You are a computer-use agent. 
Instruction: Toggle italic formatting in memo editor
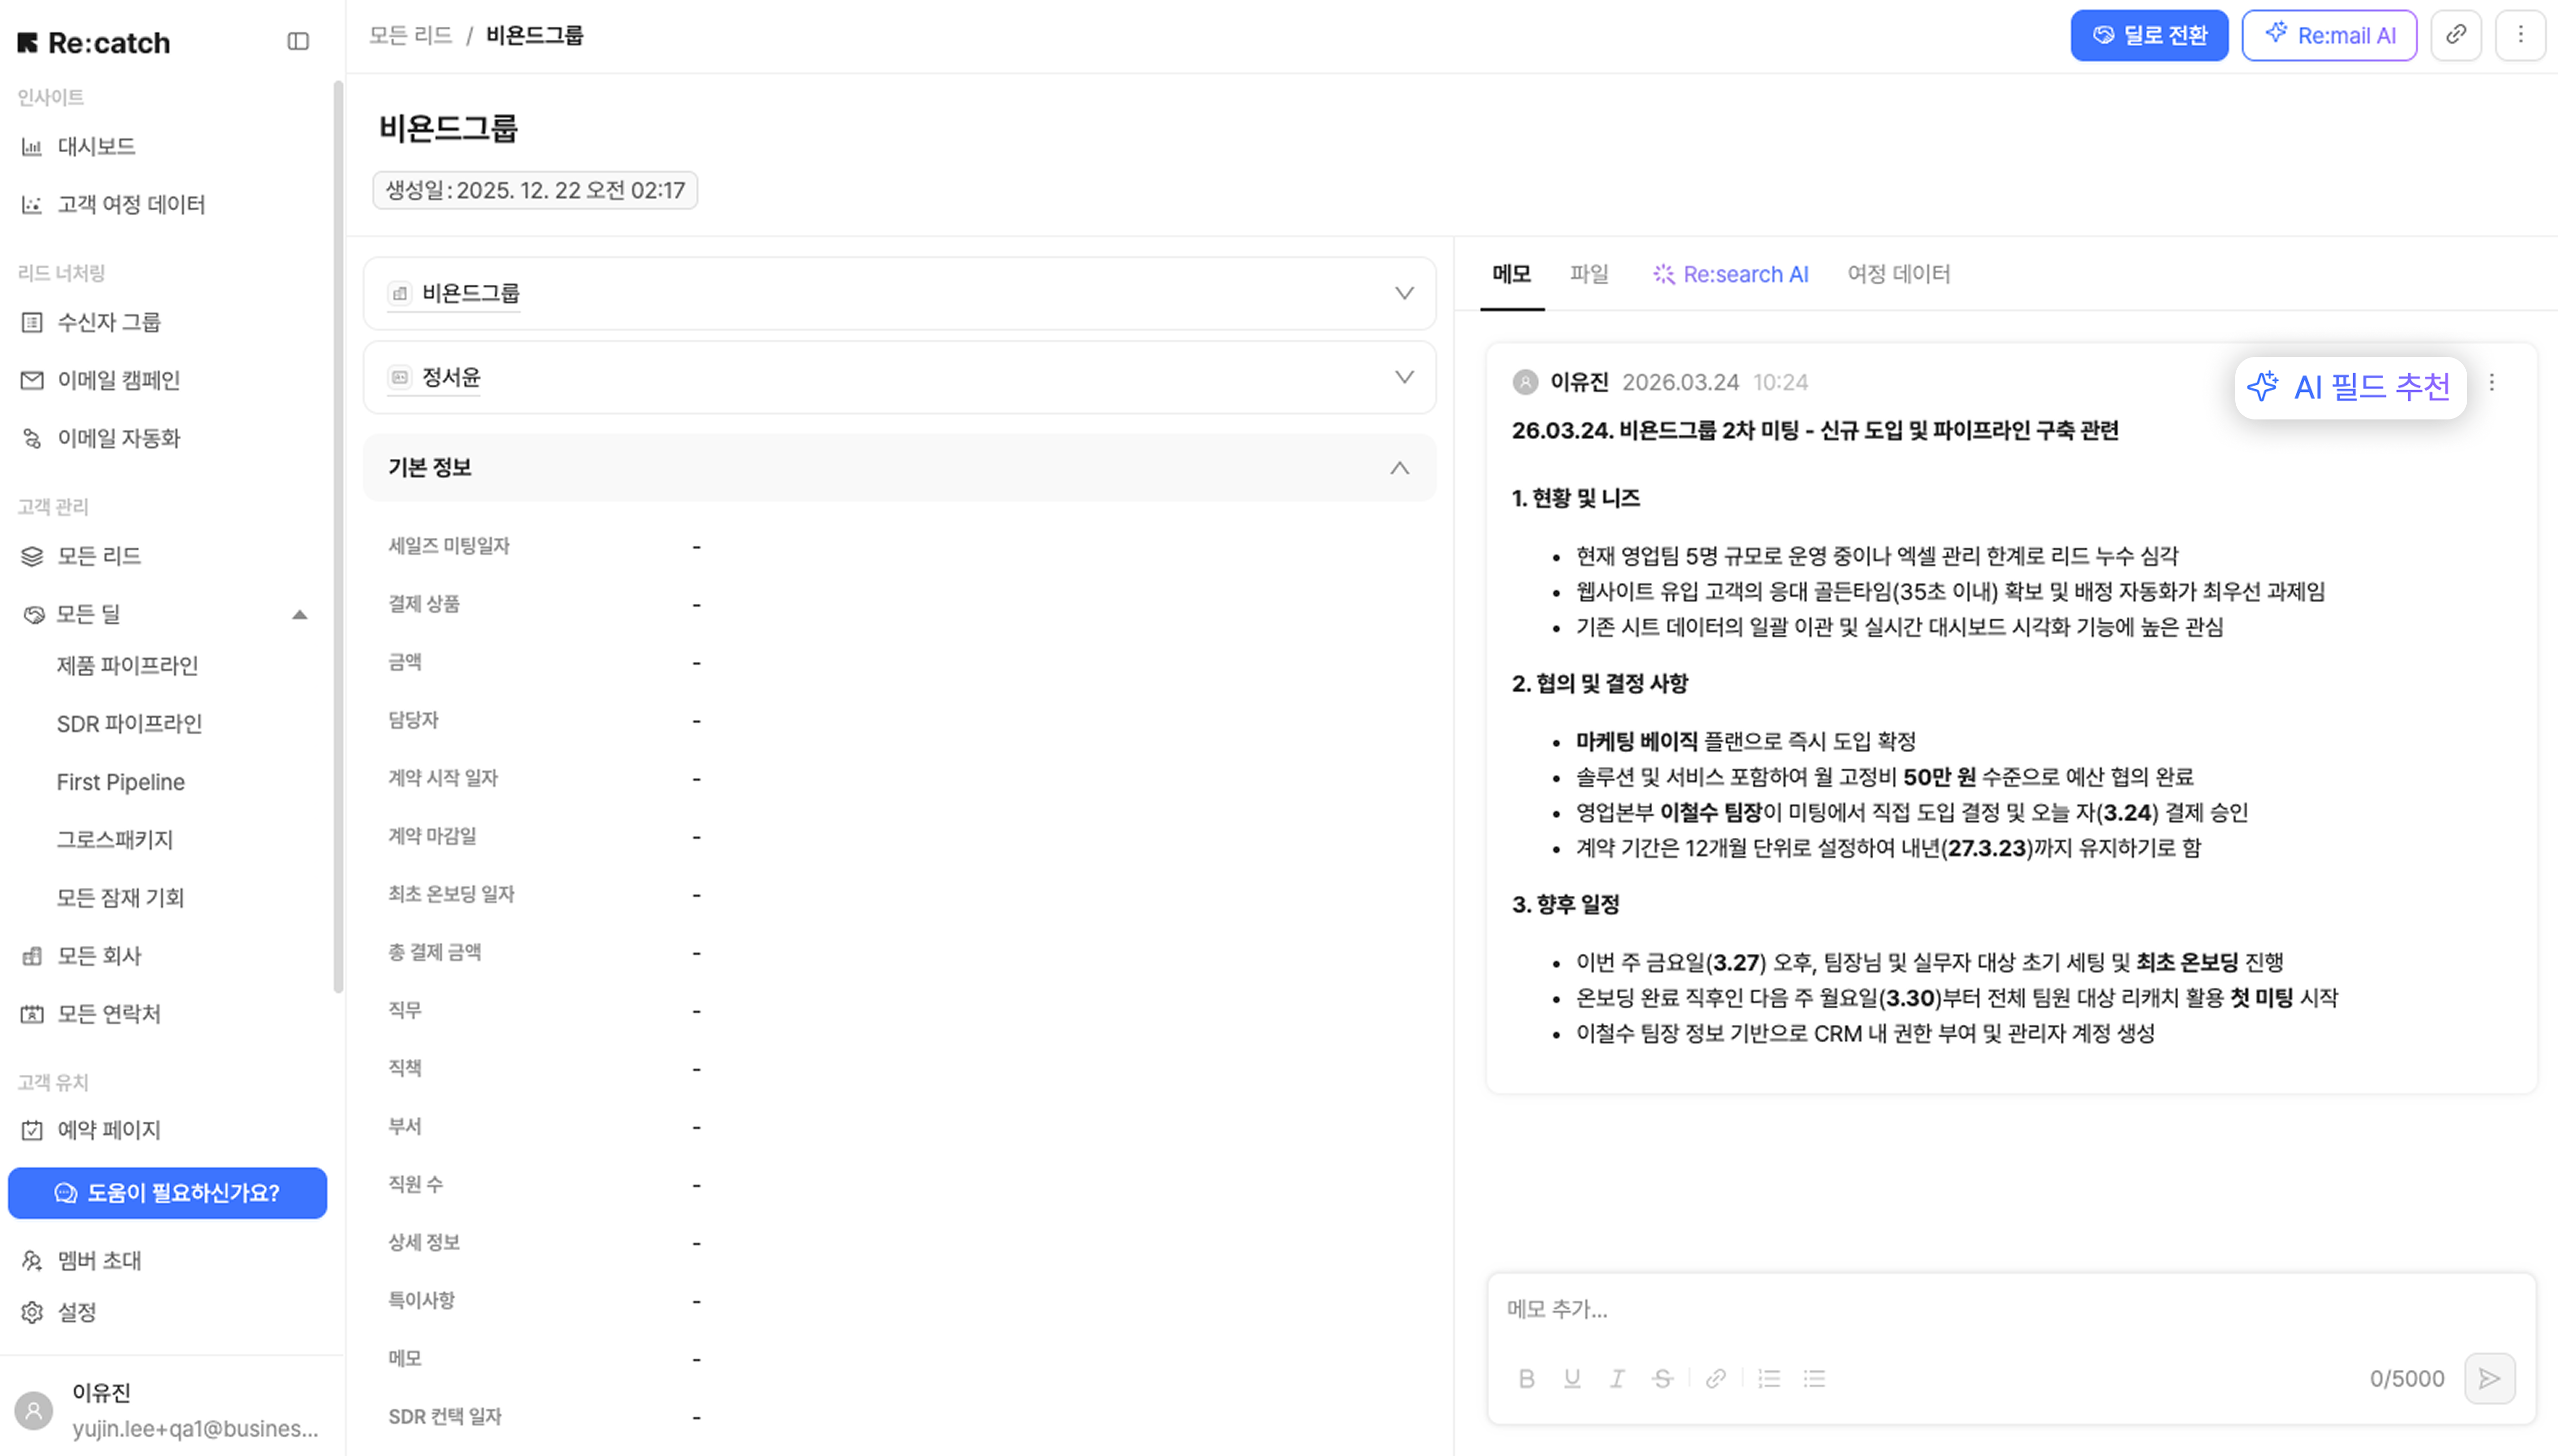[1616, 1379]
